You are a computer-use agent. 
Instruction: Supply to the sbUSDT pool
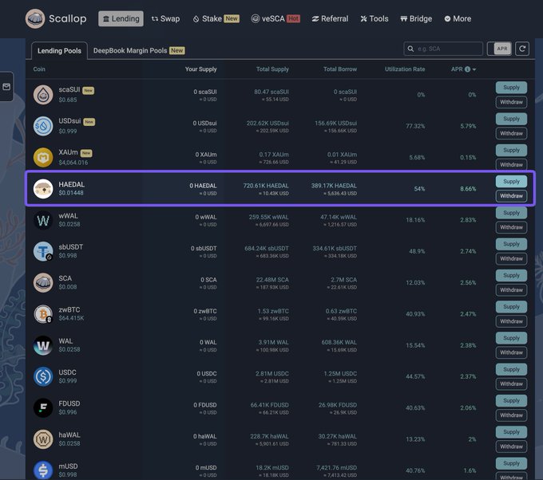pyautogui.click(x=511, y=244)
